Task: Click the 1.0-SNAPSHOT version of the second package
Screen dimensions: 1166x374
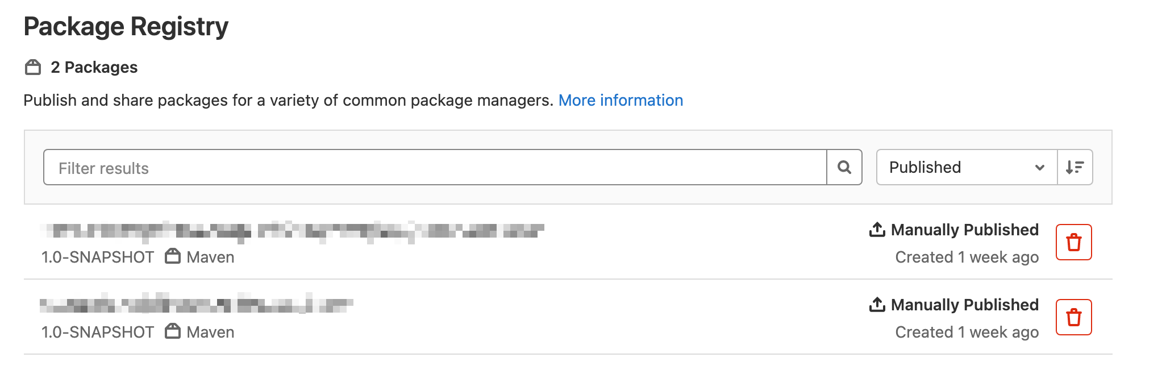Action: click(98, 332)
